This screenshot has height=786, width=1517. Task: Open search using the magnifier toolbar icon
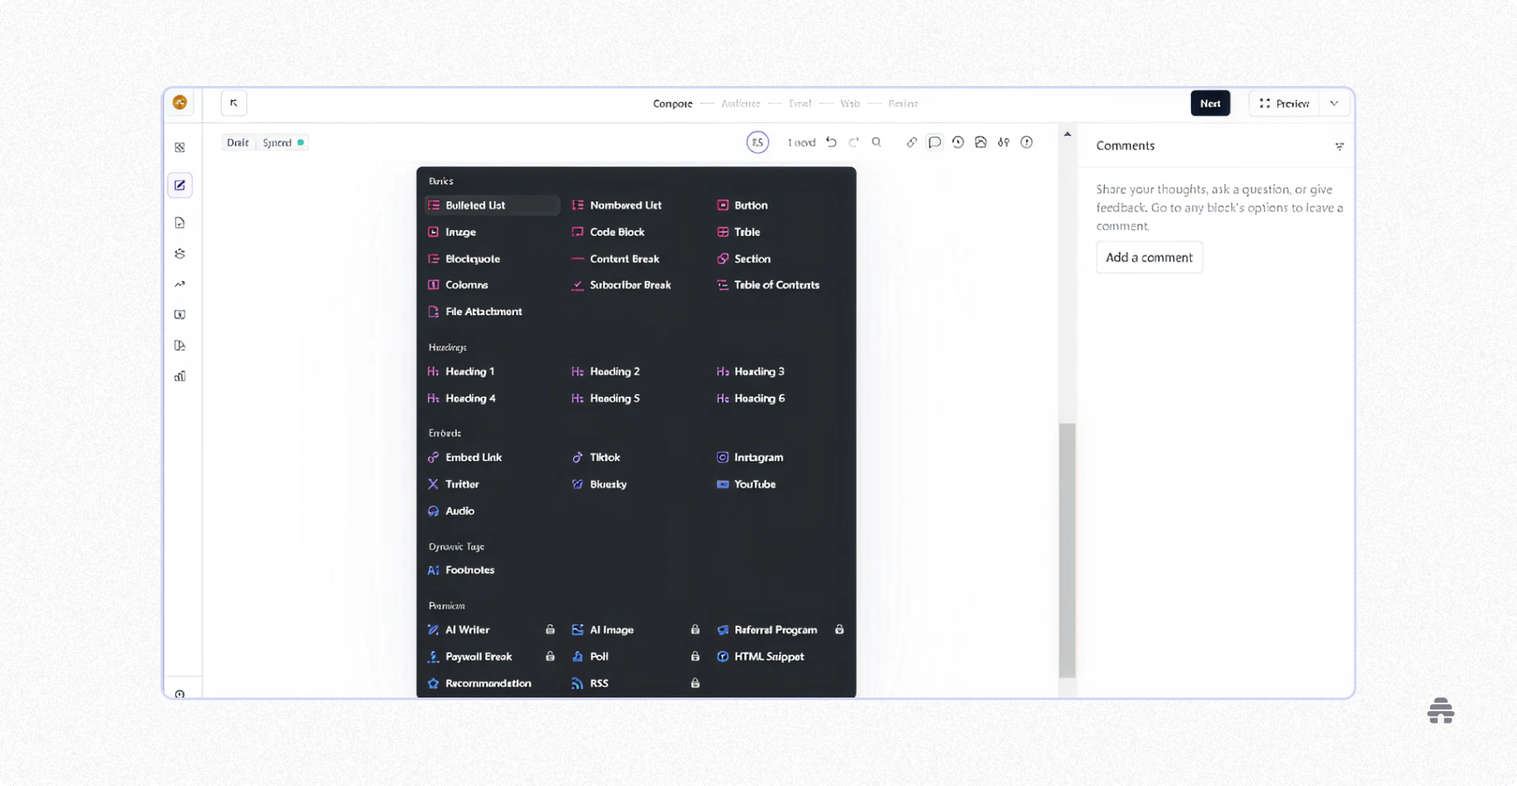tap(876, 142)
